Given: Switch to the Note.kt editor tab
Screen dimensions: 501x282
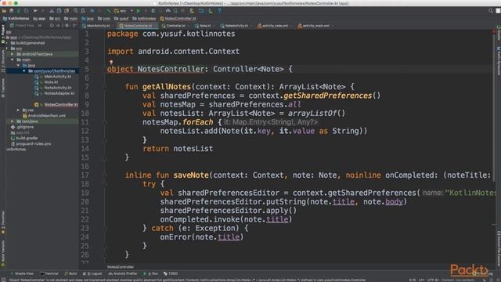Looking at the screenshot, I should 204,26.
